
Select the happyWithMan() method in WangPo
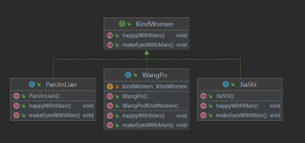[x=147, y=116]
